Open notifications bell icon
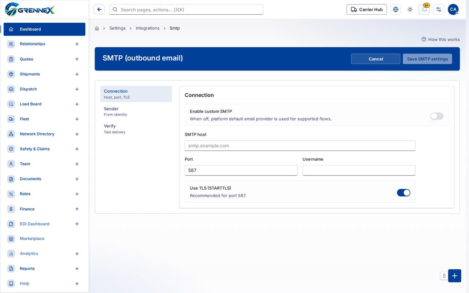The width and height of the screenshot is (469, 293). (x=424, y=10)
